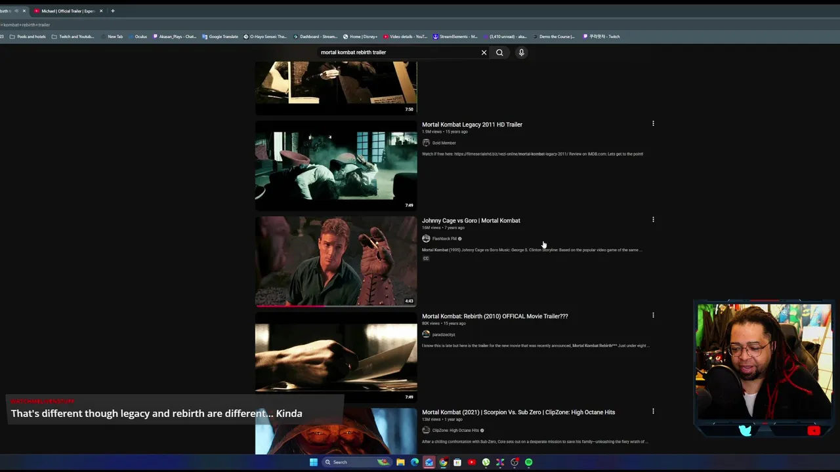This screenshot has width=840, height=472.
Task: Click Twitter bird icon on webcam overlay
Action: coord(745,431)
